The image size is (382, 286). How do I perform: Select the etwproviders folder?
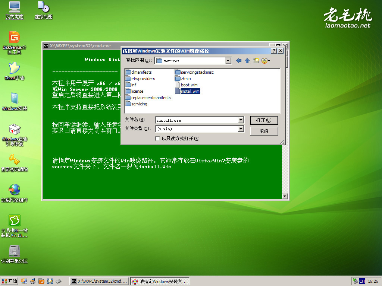coord(140,79)
